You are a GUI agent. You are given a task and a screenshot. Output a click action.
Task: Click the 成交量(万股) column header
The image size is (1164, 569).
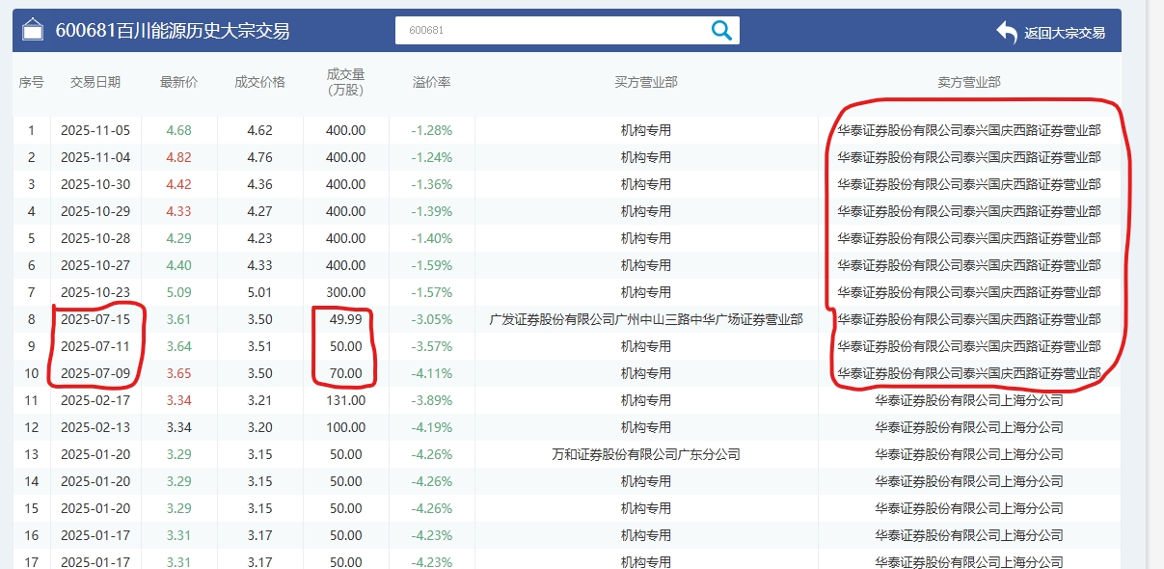345,82
